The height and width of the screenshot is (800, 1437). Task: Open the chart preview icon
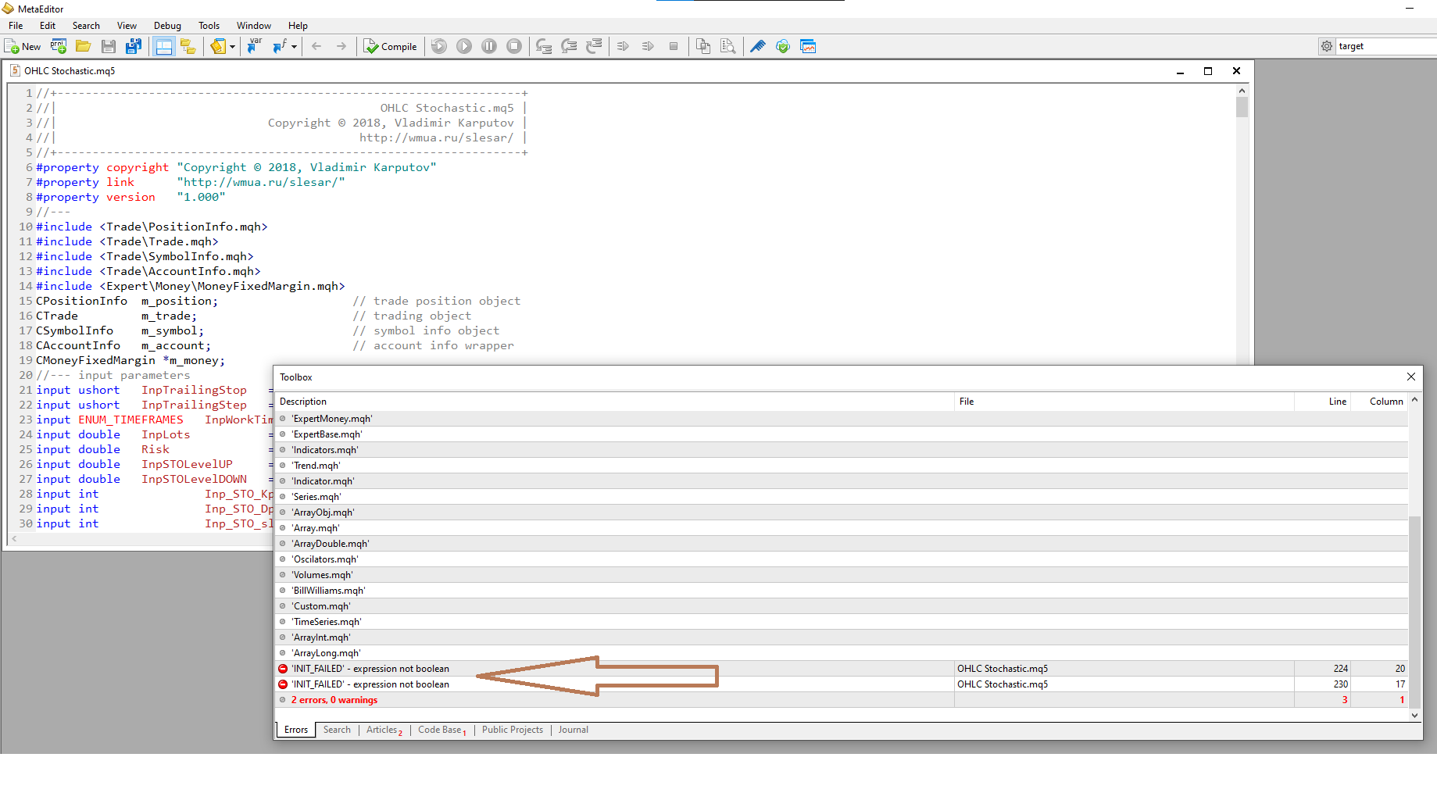click(x=808, y=46)
